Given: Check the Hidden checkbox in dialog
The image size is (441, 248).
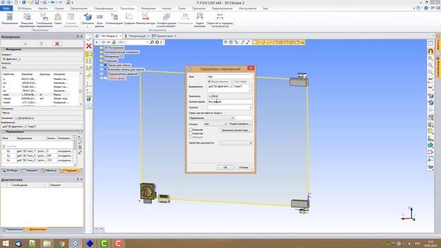Looking at the screenshot, I should [x=191, y=134].
